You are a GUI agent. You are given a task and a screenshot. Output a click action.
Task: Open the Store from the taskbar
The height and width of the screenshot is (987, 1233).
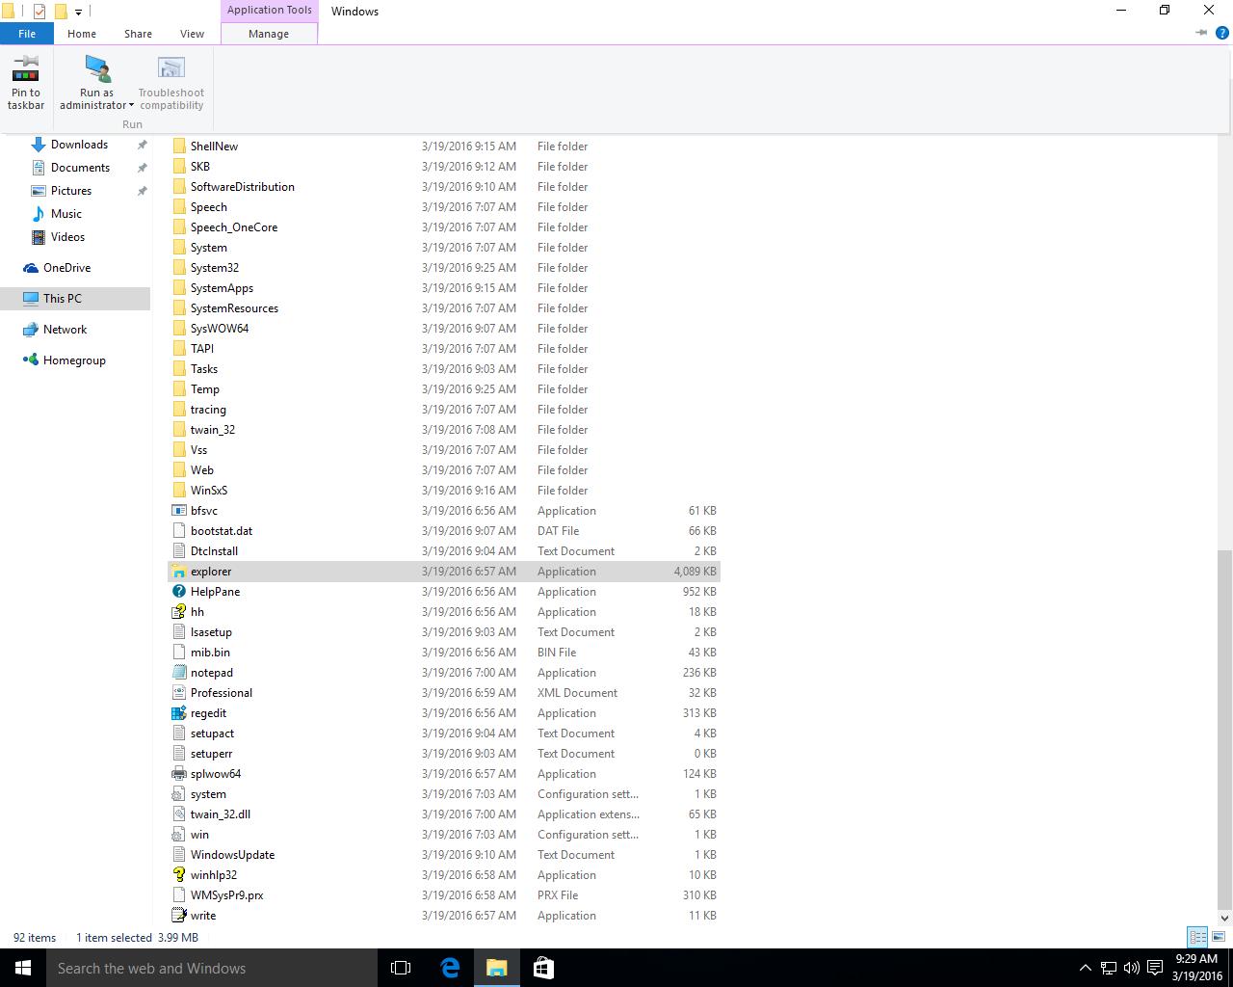543,968
